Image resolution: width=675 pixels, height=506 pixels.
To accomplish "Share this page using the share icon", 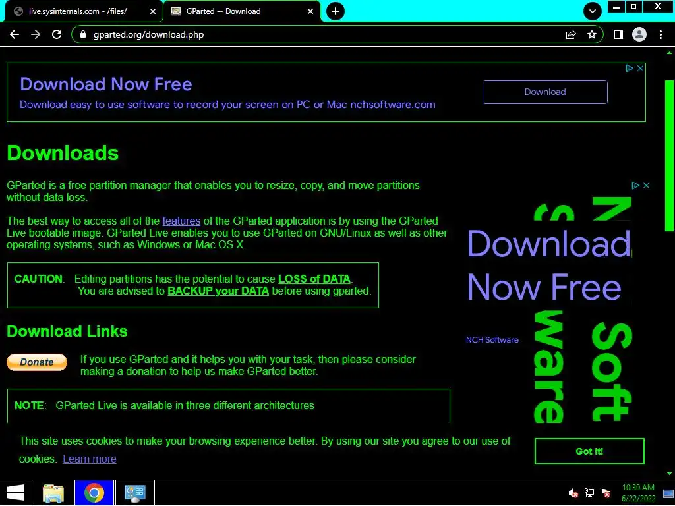I will click(x=571, y=34).
